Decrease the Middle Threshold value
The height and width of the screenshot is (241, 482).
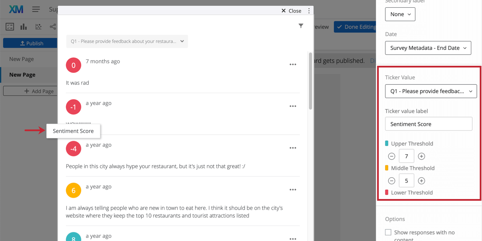click(392, 181)
